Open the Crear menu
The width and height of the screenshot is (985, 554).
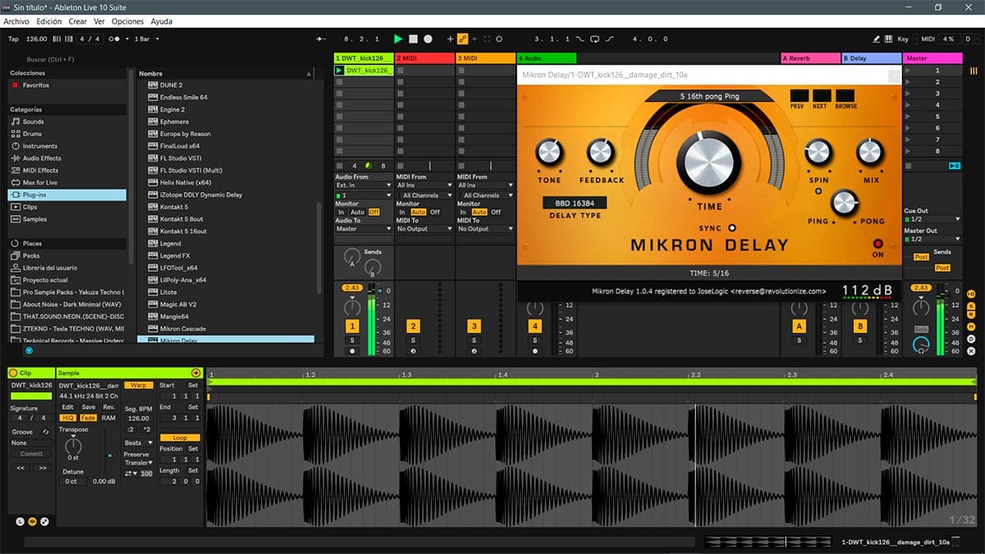tap(78, 21)
